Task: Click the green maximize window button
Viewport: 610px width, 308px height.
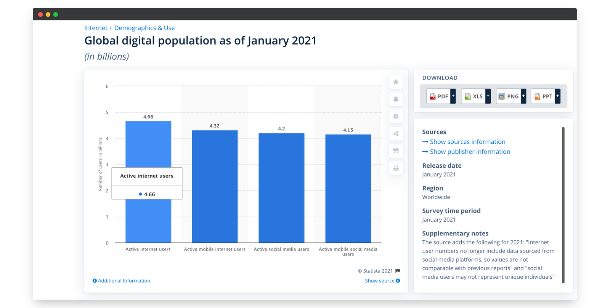Action: (x=56, y=14)
